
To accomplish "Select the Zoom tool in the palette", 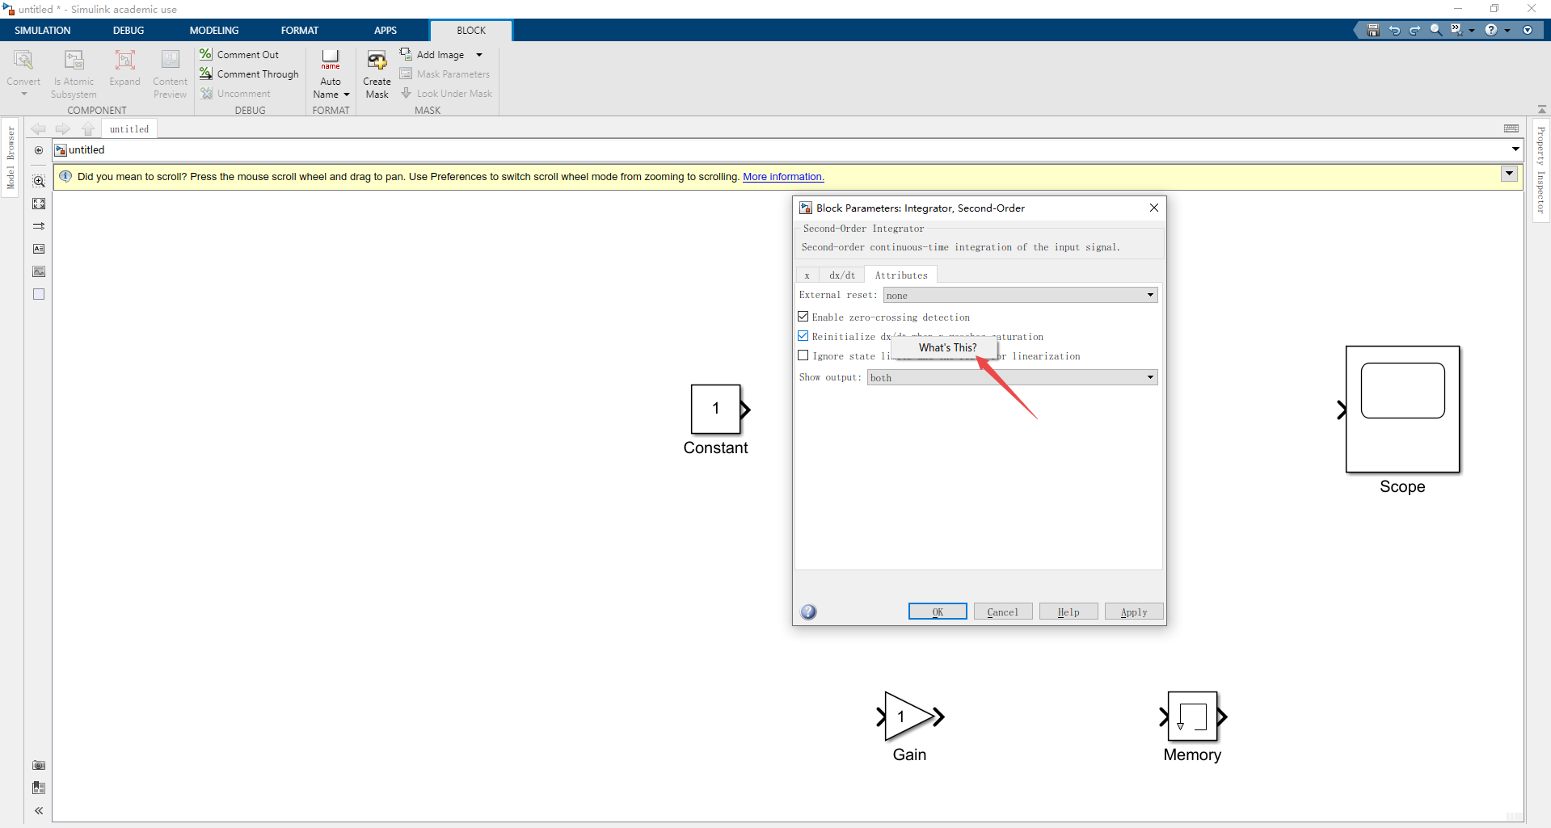I will (x=39, y=181).
